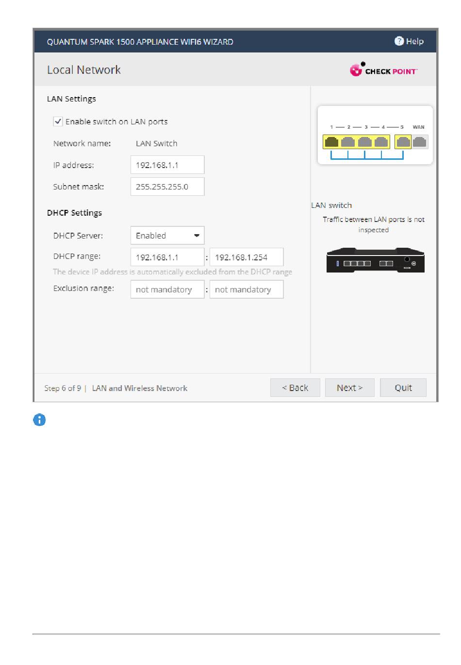This screenshot has height=665, width=461.
Task: Go back with the Back button
Action: click(x=295, y=388)
